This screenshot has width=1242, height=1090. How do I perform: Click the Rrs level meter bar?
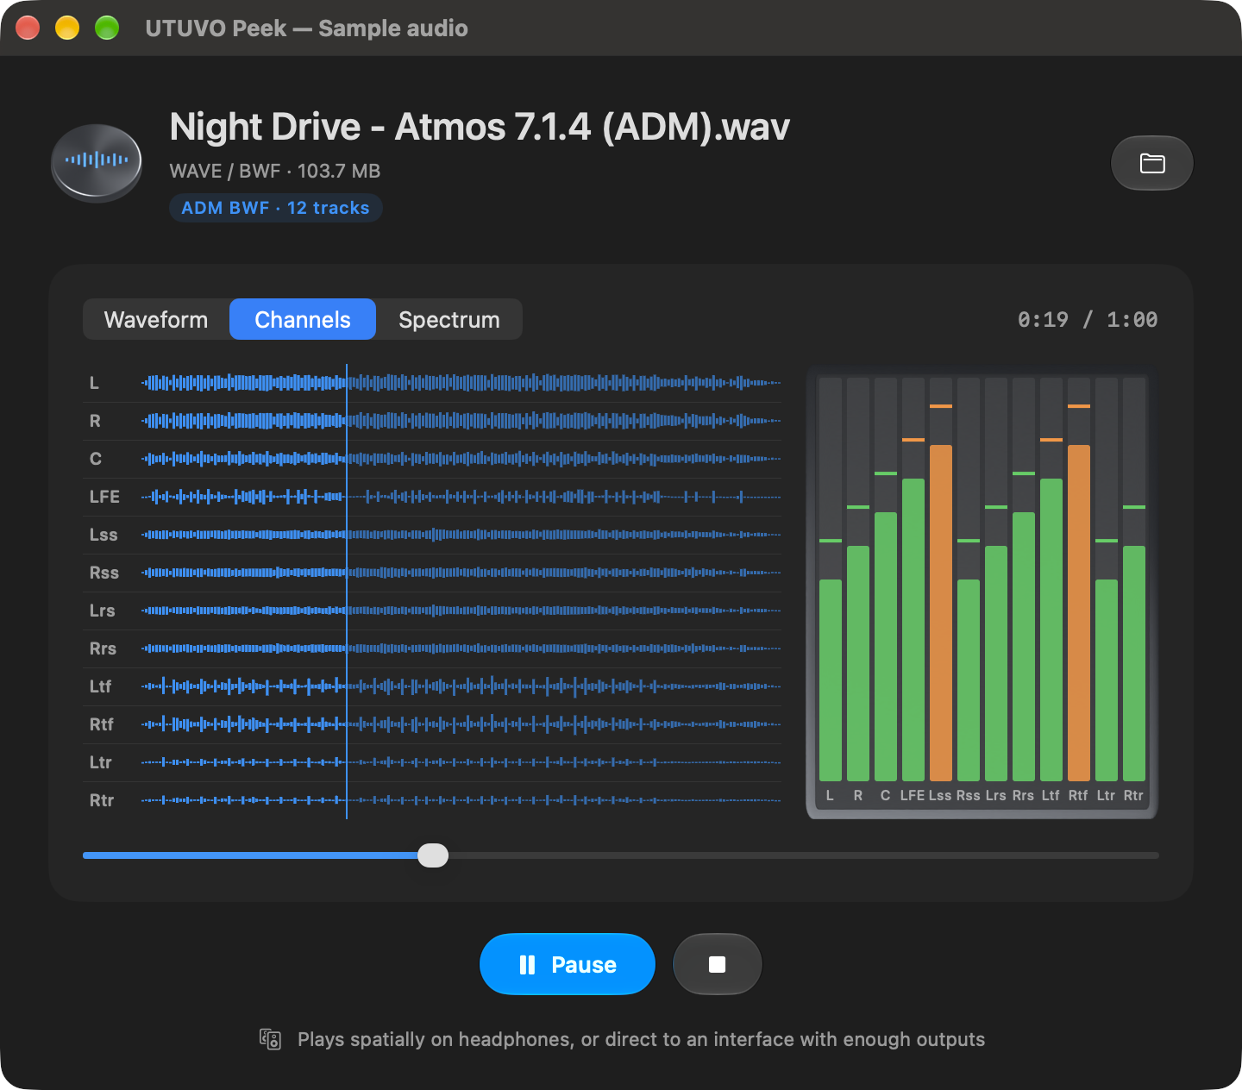click(x=1024, y=646)
